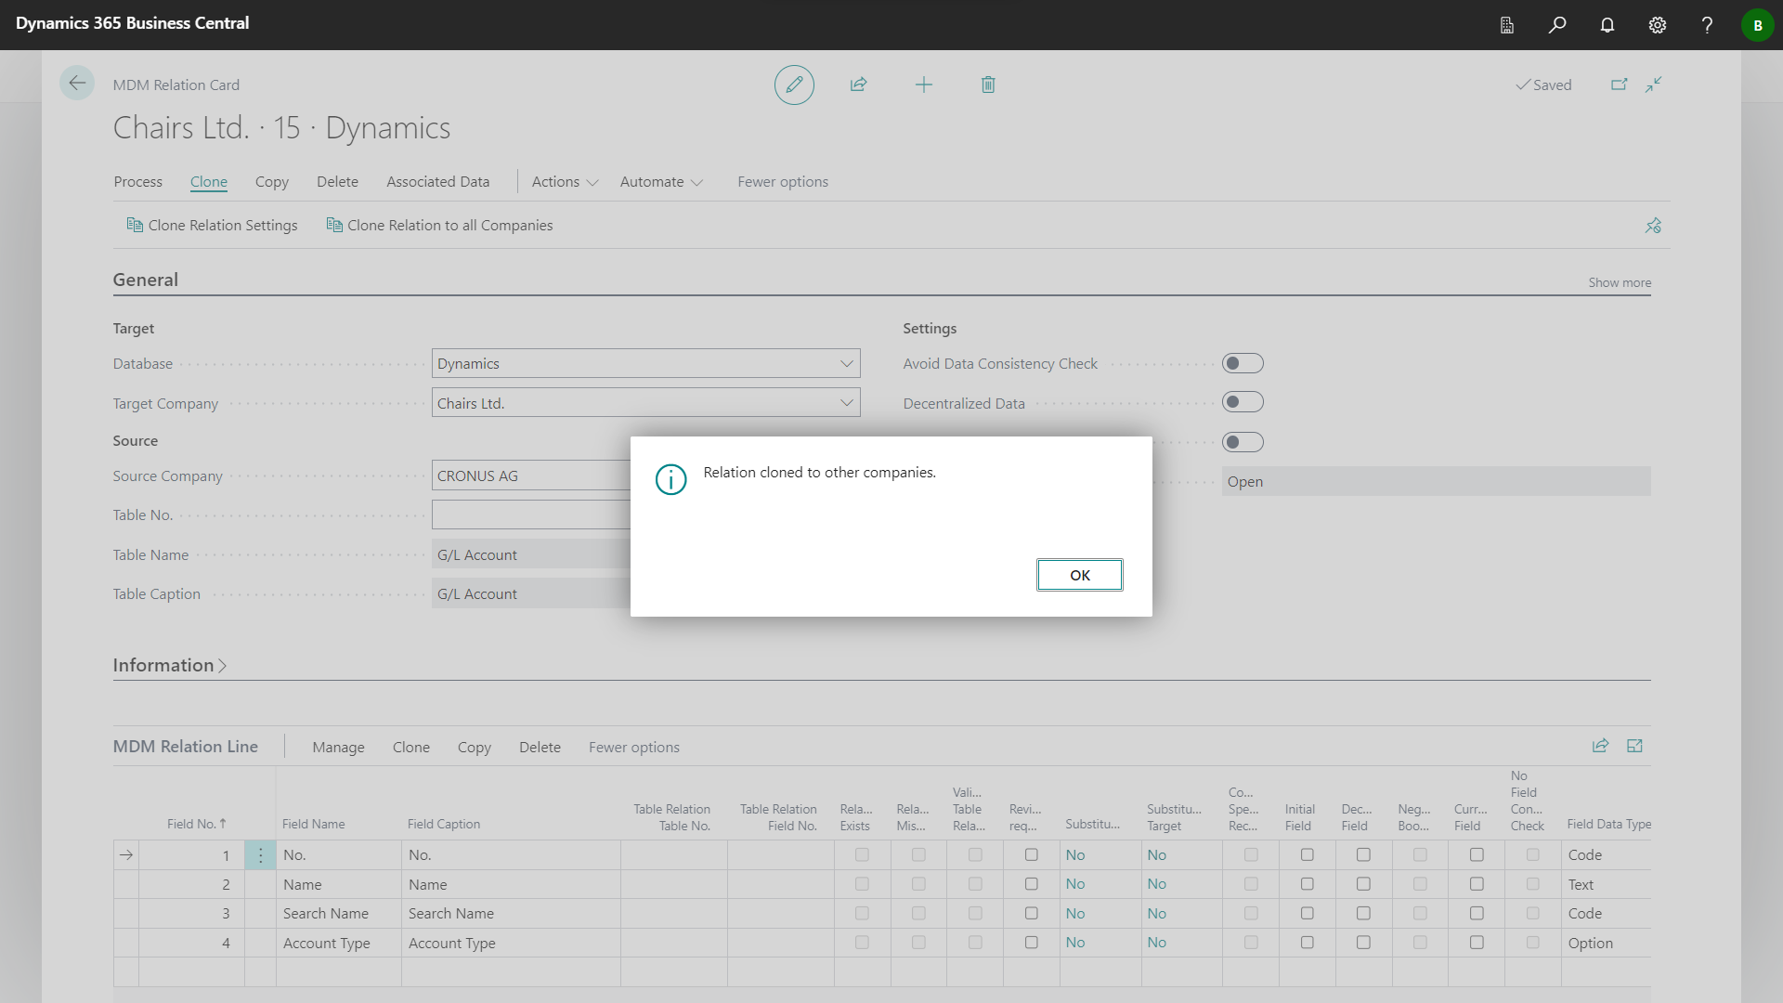Click the share icon in card header
1783x1003 pixels.
coord(858,85)
